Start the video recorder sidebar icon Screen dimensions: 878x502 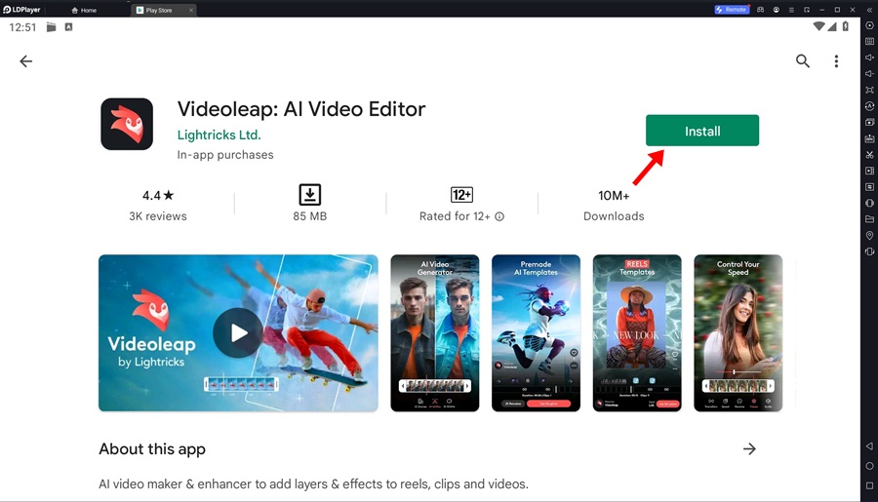coord(869,171)
